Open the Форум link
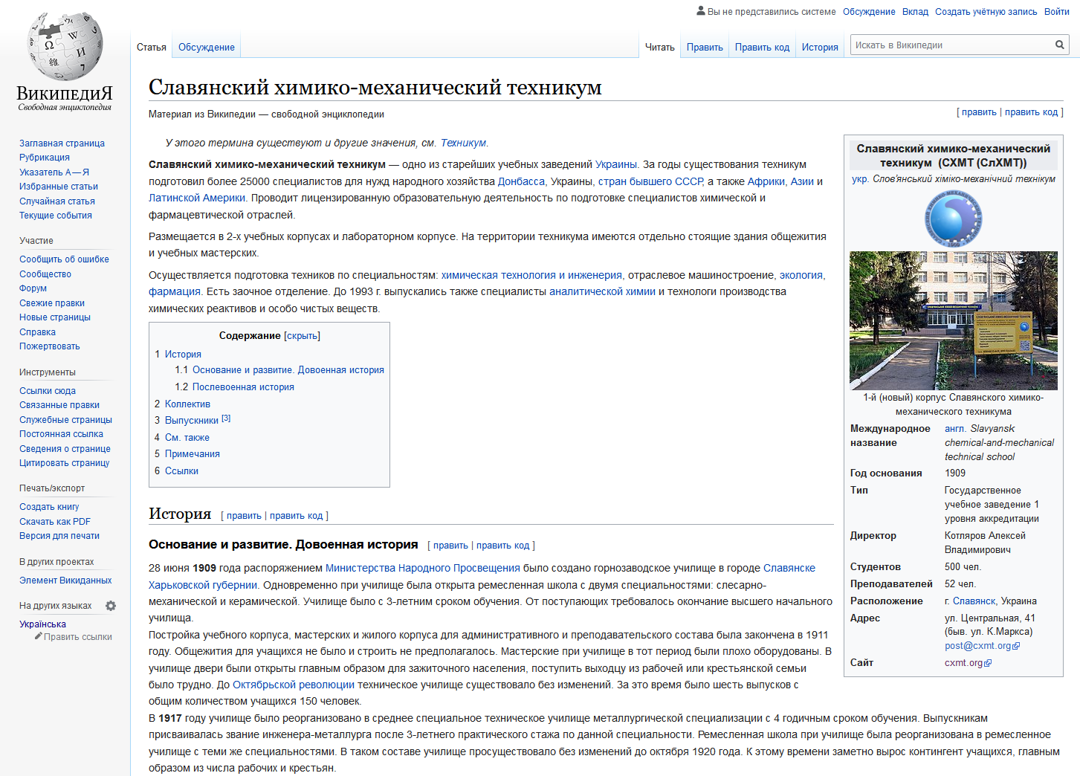The image size is (1080, 776). tap(33, 288)
